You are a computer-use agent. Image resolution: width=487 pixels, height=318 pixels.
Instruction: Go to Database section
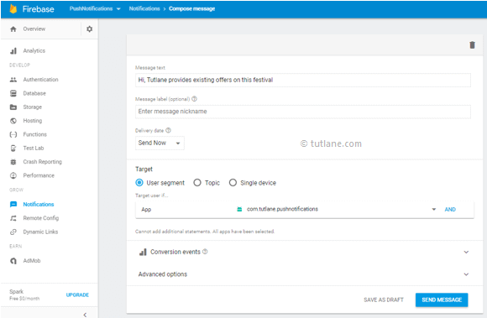34,93
